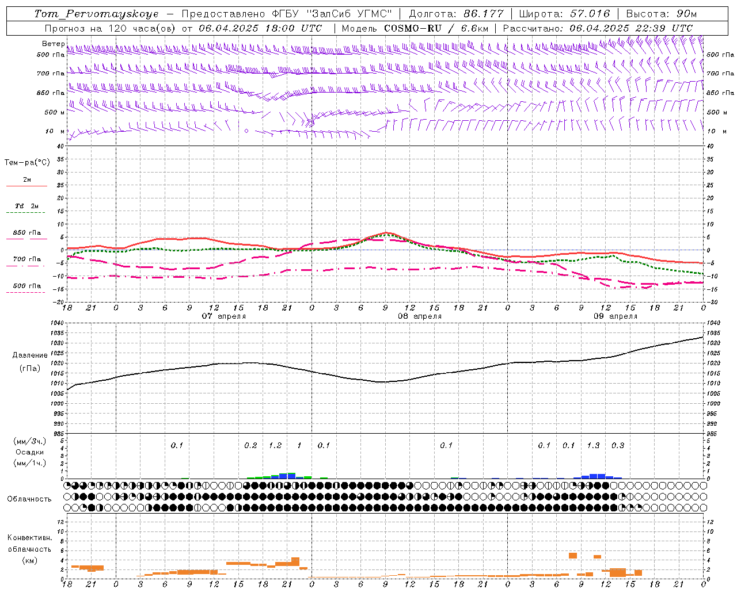Click the date label 07 апреля
The image size is (737, 589).
[224, 316]
